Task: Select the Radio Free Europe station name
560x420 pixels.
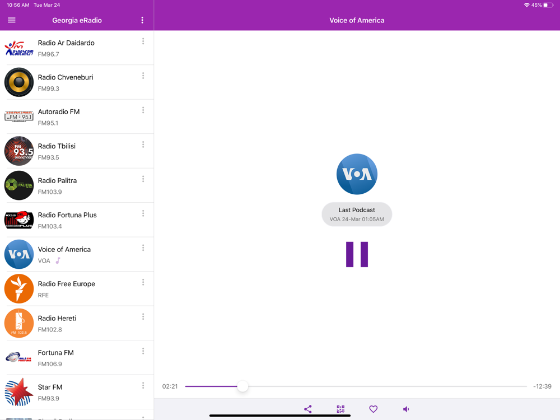Action: point(67,284)
